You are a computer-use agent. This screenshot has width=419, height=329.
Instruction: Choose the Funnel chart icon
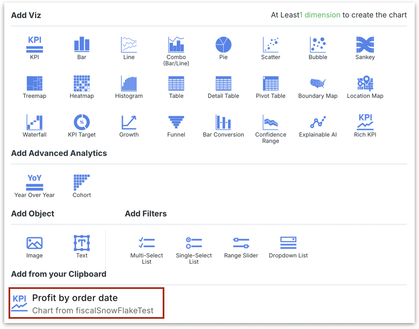click(176, 122)
